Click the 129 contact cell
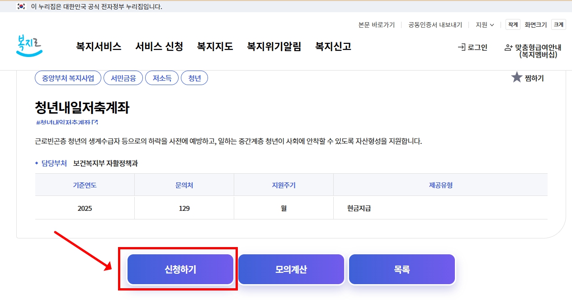 click(184, 208)
